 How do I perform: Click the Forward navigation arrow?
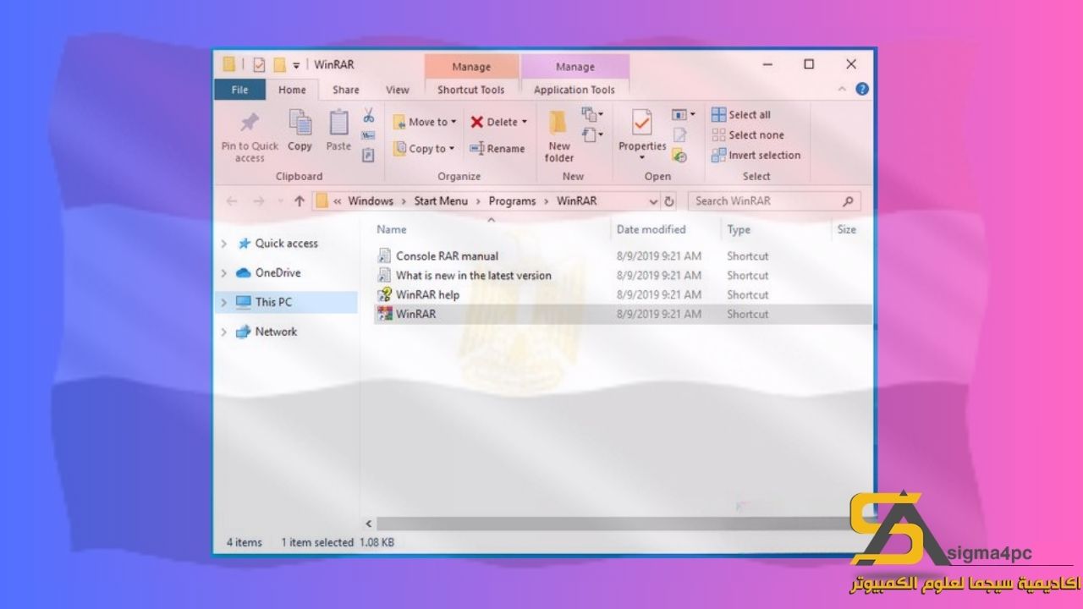(259, 201)
